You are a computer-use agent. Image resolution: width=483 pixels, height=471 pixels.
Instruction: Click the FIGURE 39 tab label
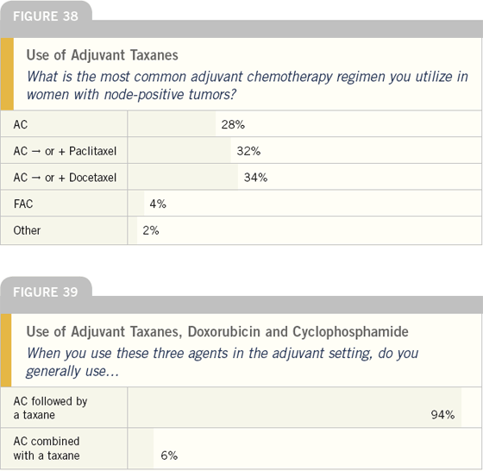pos(45,292)
